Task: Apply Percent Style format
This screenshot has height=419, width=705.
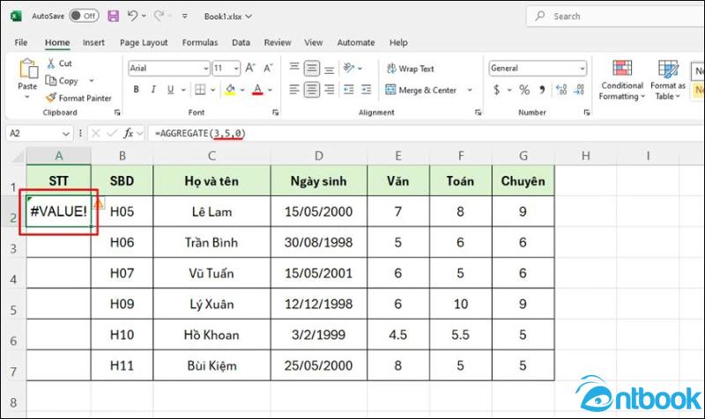Action: (x=524, y=90)
